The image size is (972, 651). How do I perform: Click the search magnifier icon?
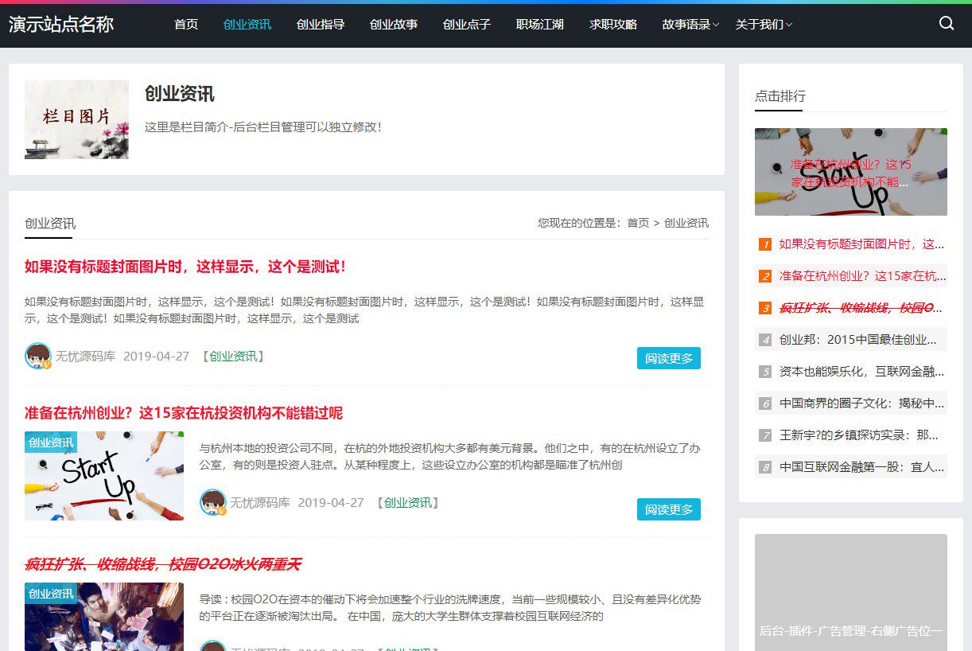(x=946, y=23)
